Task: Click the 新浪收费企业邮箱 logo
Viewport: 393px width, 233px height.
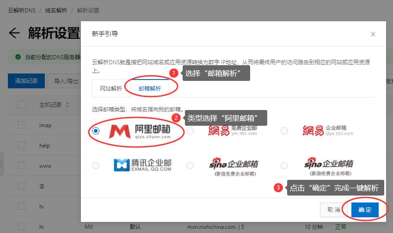Action: [x=329, y=166]
